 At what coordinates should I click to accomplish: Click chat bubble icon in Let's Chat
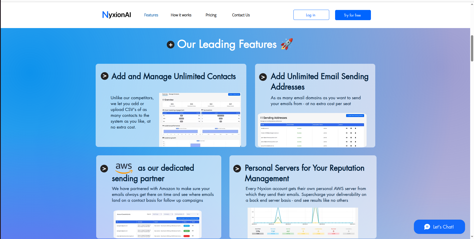pos(427,227)
